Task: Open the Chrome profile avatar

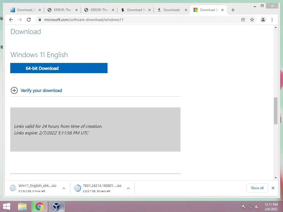Action: tap(263, 20)
